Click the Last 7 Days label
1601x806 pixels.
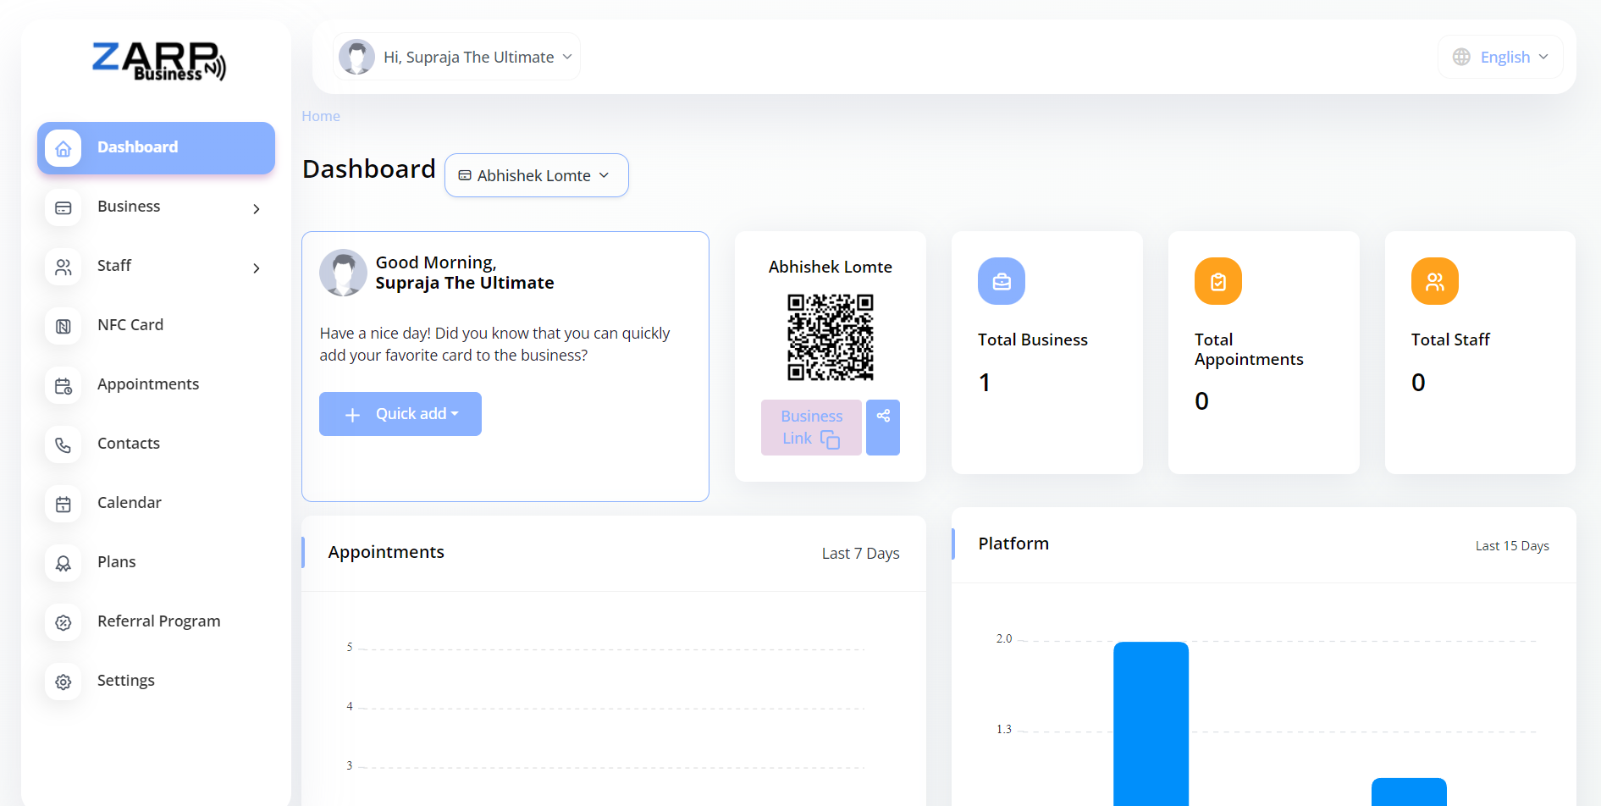(x=860, y=554)
